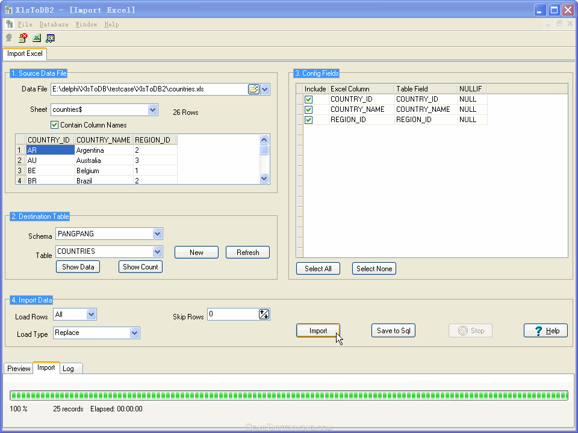
Task: Click the 26 Rows label
Action: [x=186, y=112]
